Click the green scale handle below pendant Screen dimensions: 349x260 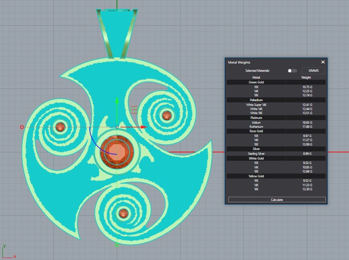pos(117,245)
